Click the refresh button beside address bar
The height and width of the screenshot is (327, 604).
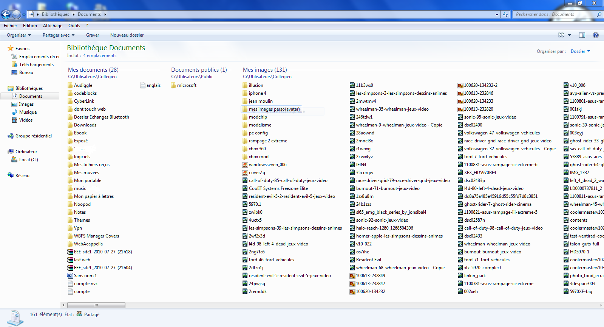(505, 15)
